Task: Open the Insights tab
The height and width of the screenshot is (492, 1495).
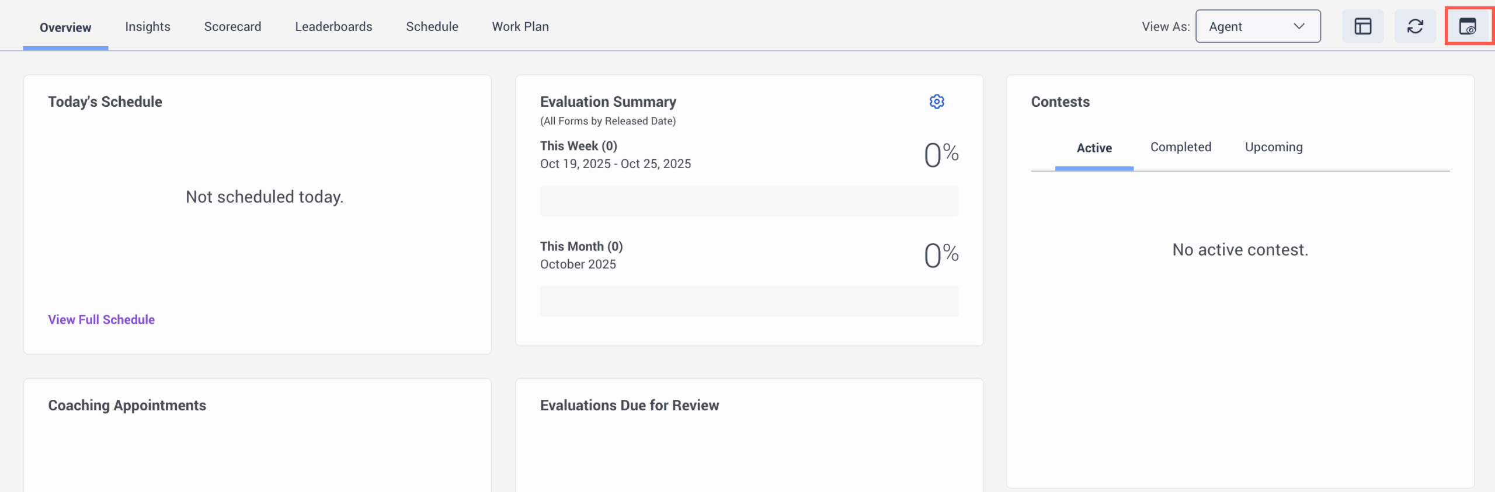Action: click(x=148, y=27)
